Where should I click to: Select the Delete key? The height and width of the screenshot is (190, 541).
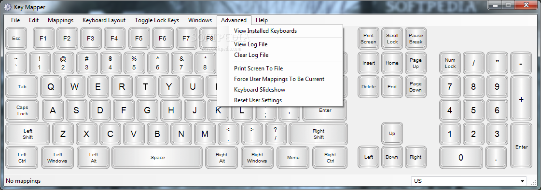tap(369, 87)
